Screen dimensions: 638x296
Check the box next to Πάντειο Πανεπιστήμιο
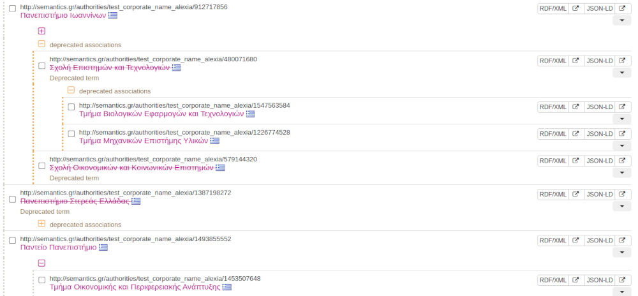coord(12,241)
